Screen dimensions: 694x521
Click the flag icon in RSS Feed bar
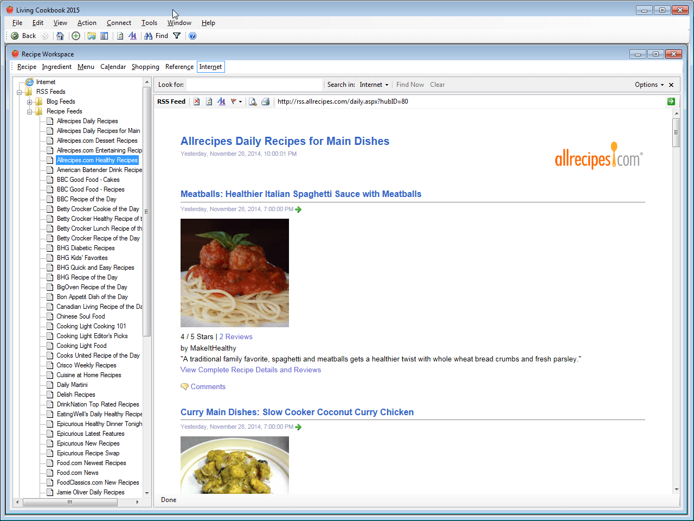[233, 101]
